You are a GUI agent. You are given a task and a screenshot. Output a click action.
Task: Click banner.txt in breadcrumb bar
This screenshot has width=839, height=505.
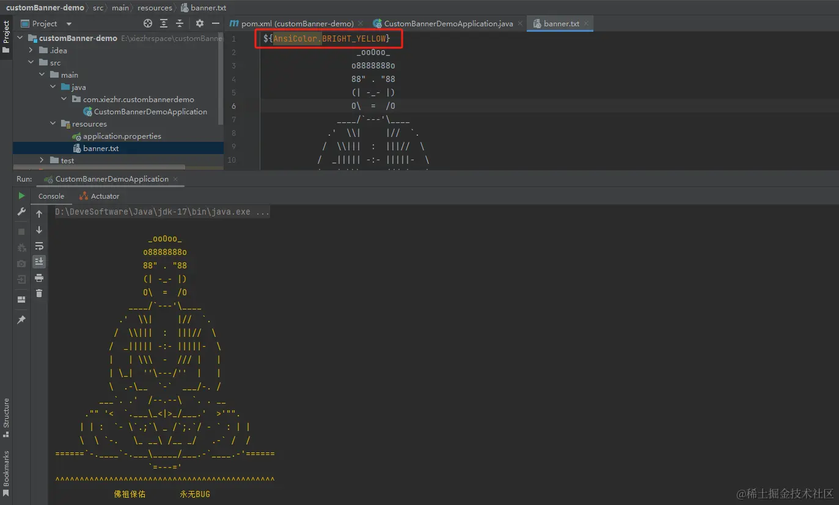(203, 7)
